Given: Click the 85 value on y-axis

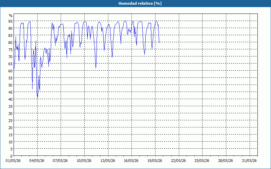Looking at the screenshot, I should (x=11, y=35).
